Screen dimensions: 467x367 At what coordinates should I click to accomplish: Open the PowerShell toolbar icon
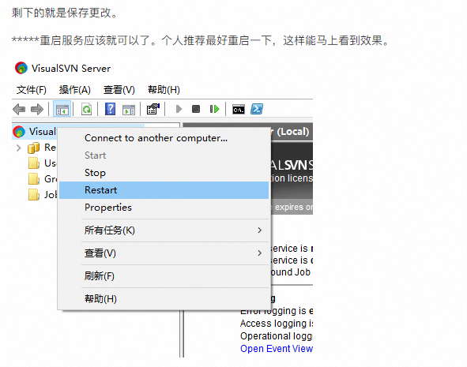(x=257, y=109)
